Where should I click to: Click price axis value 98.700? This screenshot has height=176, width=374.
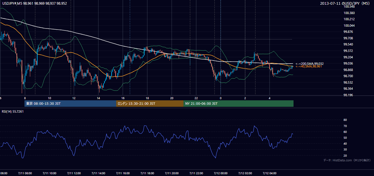348,76
